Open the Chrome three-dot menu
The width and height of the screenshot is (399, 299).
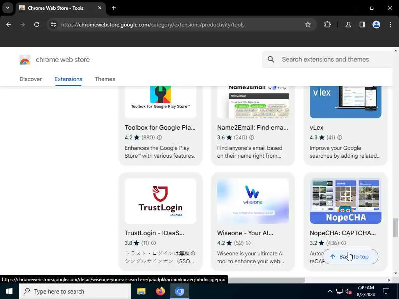coord(390,25)
